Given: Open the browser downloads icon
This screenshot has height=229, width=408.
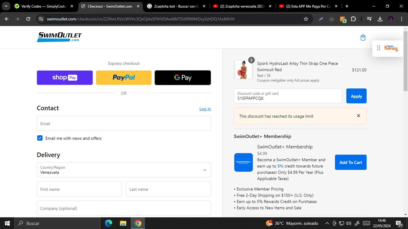Looking at the screenshot, I should (380, 19).
